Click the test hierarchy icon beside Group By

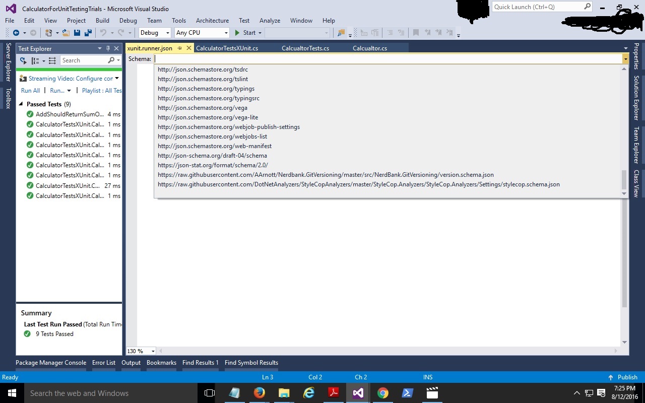point(52,60)
